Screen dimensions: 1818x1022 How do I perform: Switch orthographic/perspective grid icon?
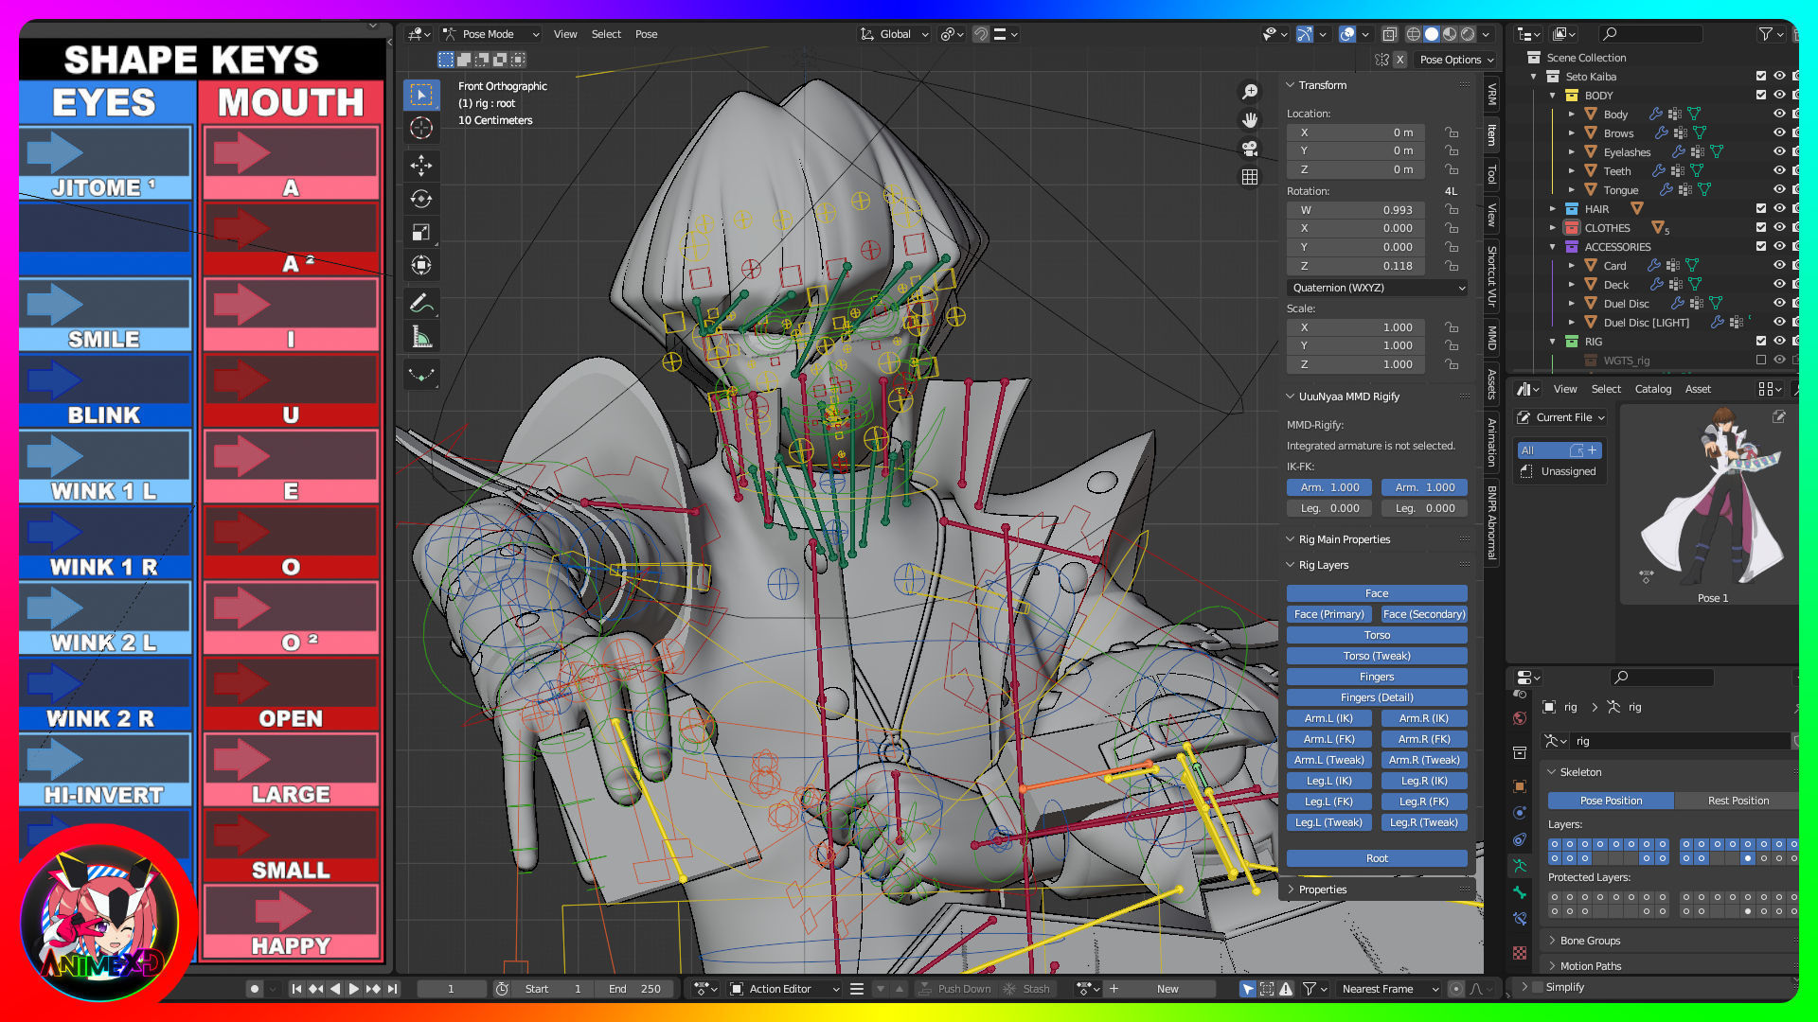(1250, 177)
